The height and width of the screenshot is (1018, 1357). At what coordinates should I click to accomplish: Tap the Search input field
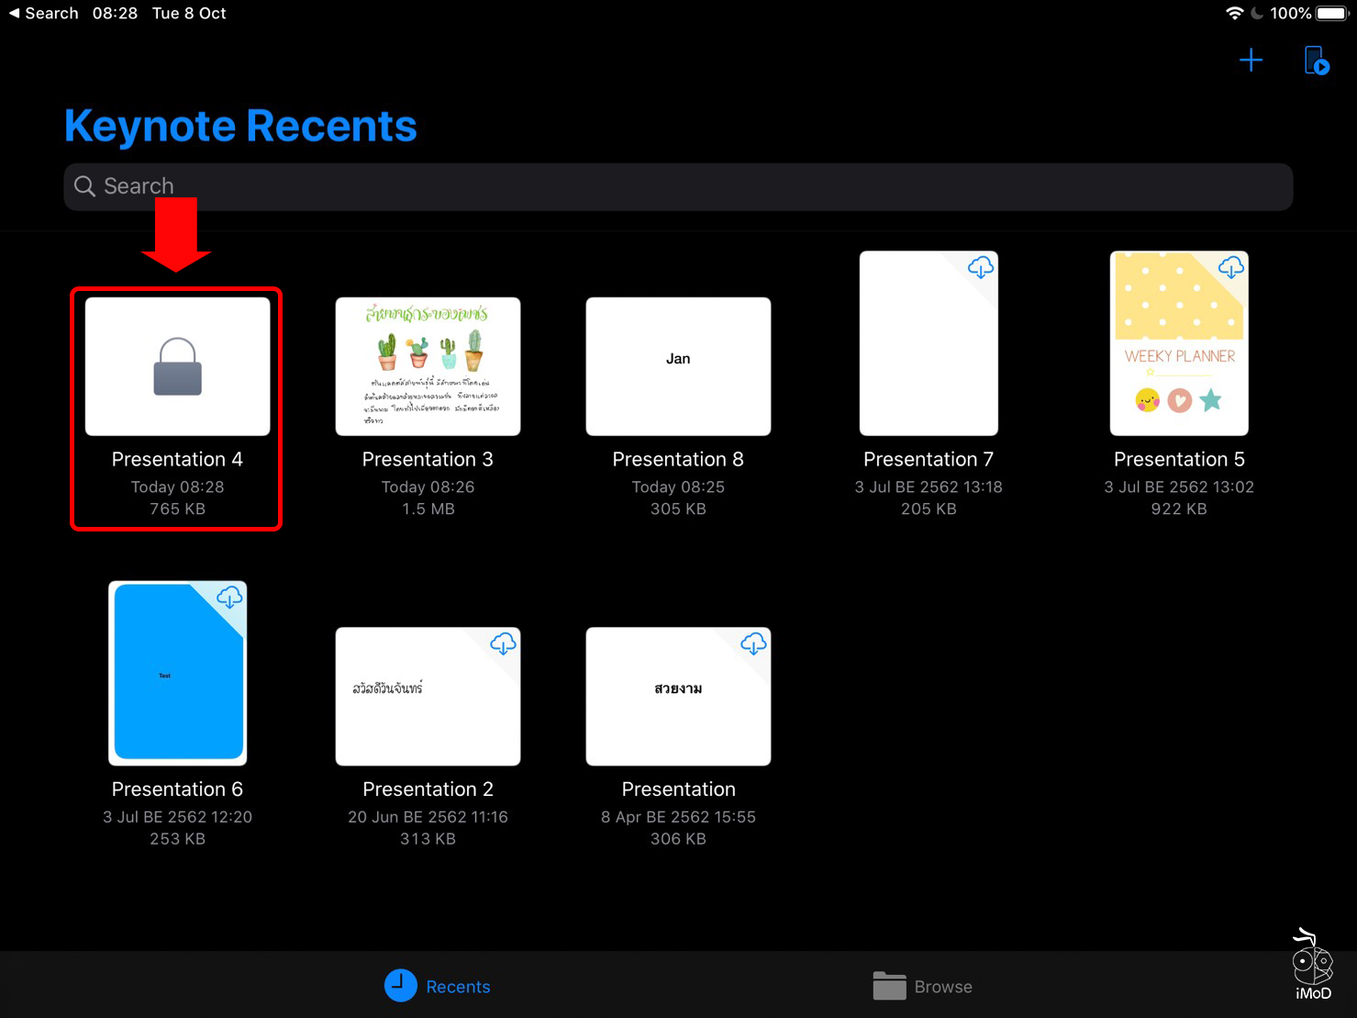(678, 186)
